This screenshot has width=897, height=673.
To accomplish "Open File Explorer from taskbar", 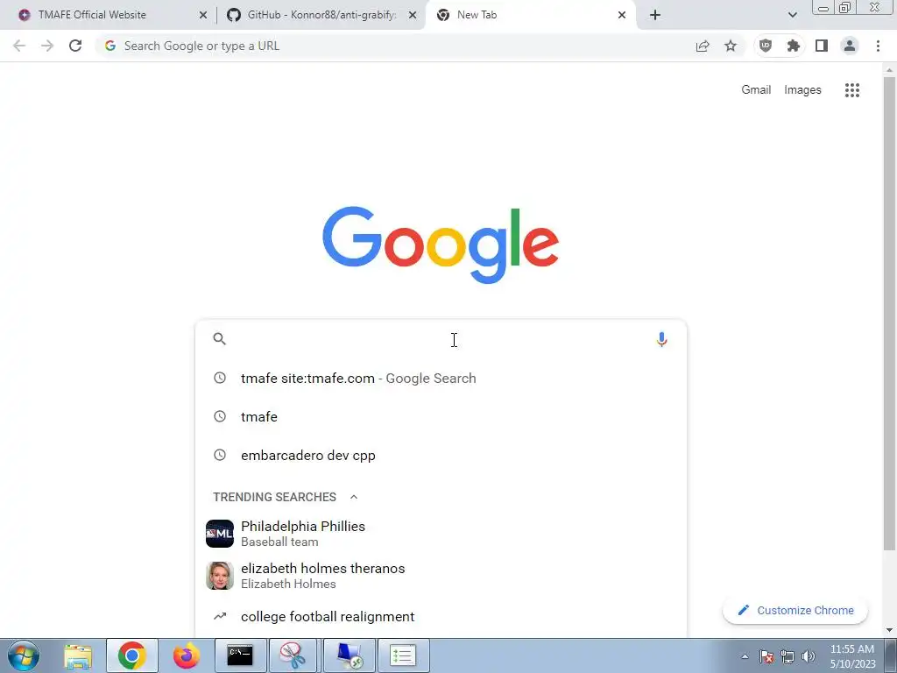I will coord(78,655).
